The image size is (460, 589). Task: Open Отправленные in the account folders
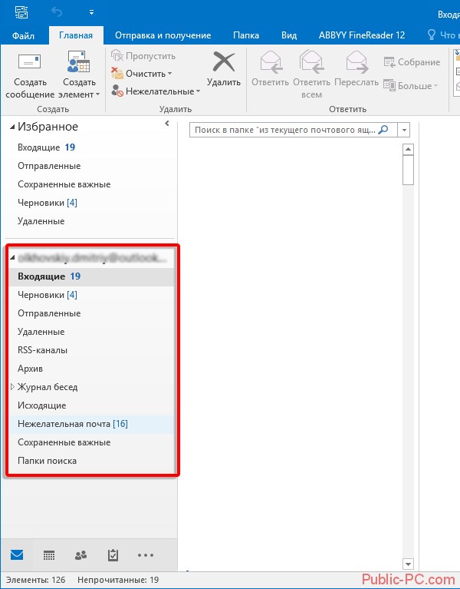pos(90,313)
